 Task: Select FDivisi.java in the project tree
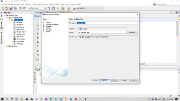(20, 27)
